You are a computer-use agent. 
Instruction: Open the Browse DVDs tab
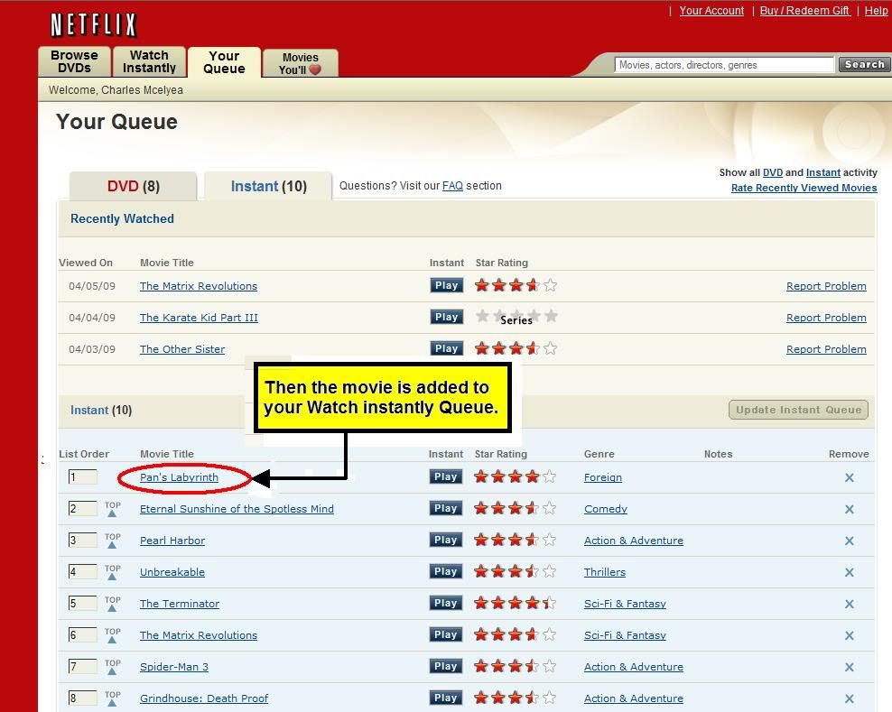pyautogui.click(x=74, y=60)
